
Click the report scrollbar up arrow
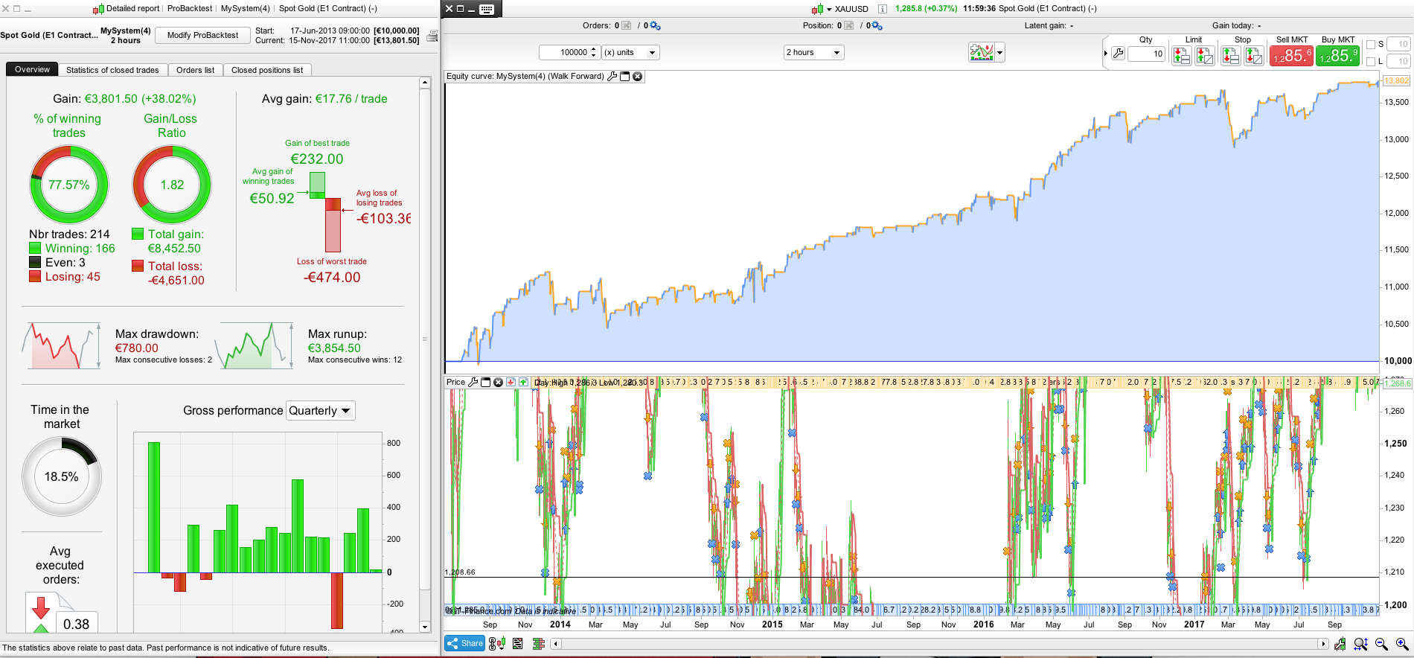425,83
